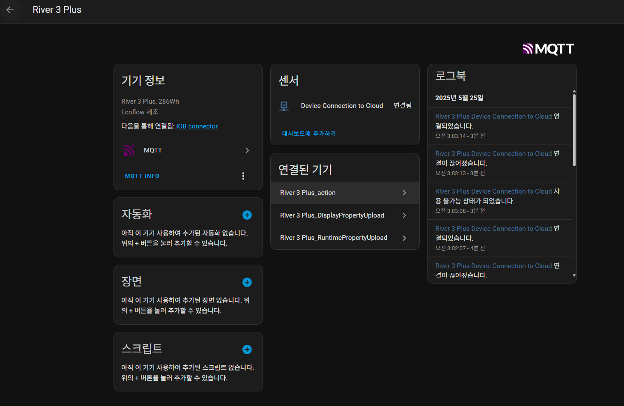Open the IOB connector link
Viewport: 624px width, 406px height.
pyautogui.click(x=197, y=126)
